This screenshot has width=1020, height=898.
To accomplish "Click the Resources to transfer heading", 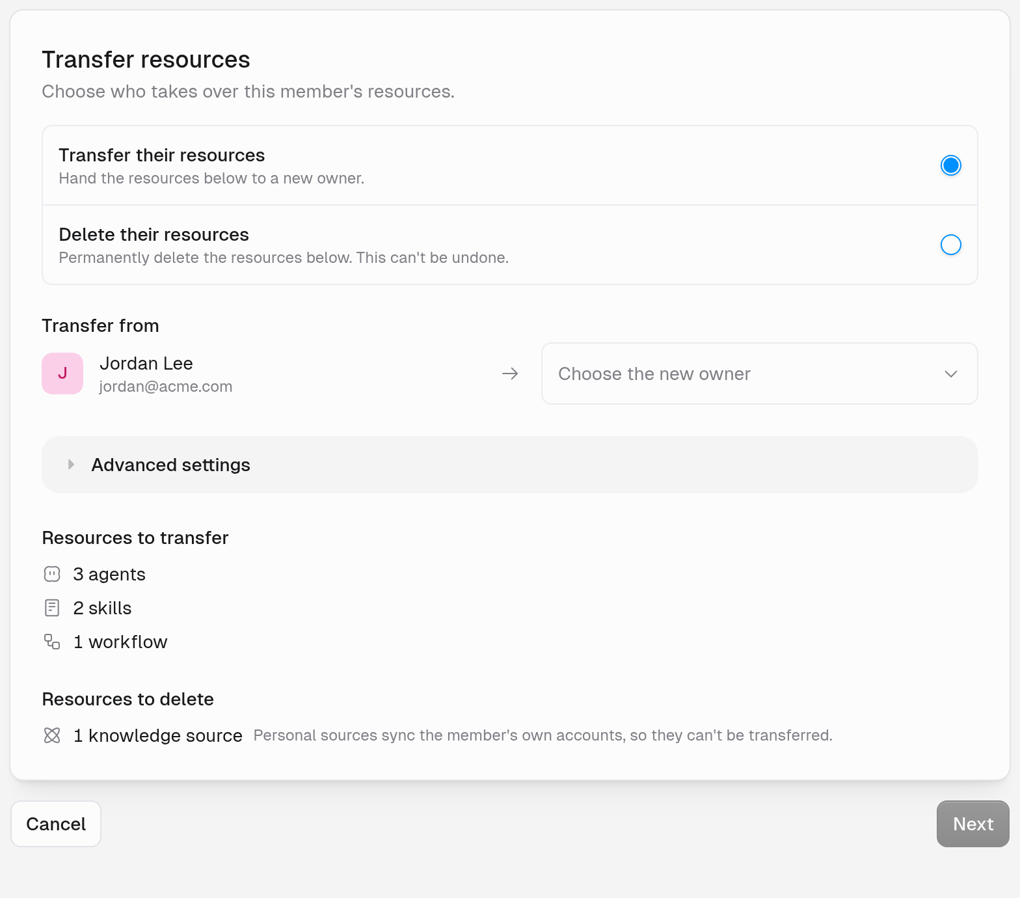I will click(135, 537).
